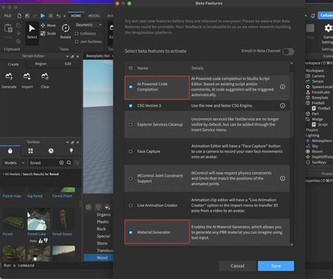The width and height of the screenshot is (333, 279).
Task: Open info for CSG Version 3
Action: point(282,105)
